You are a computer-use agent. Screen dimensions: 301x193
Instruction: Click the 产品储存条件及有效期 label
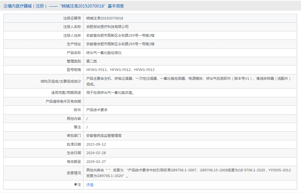(x=63, y=101)
